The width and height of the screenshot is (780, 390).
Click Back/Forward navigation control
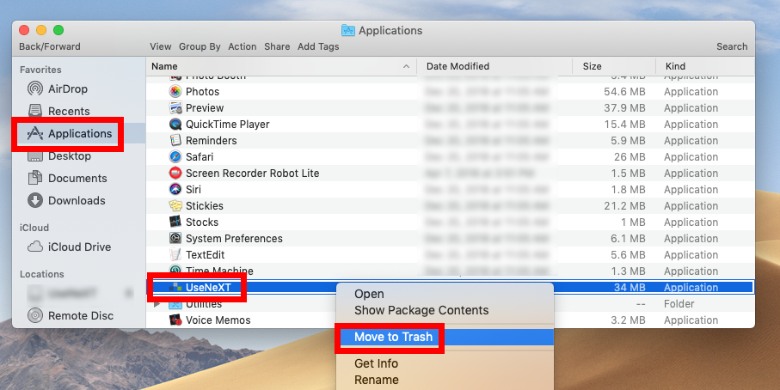pyautogui.click(x=50, y=46)
